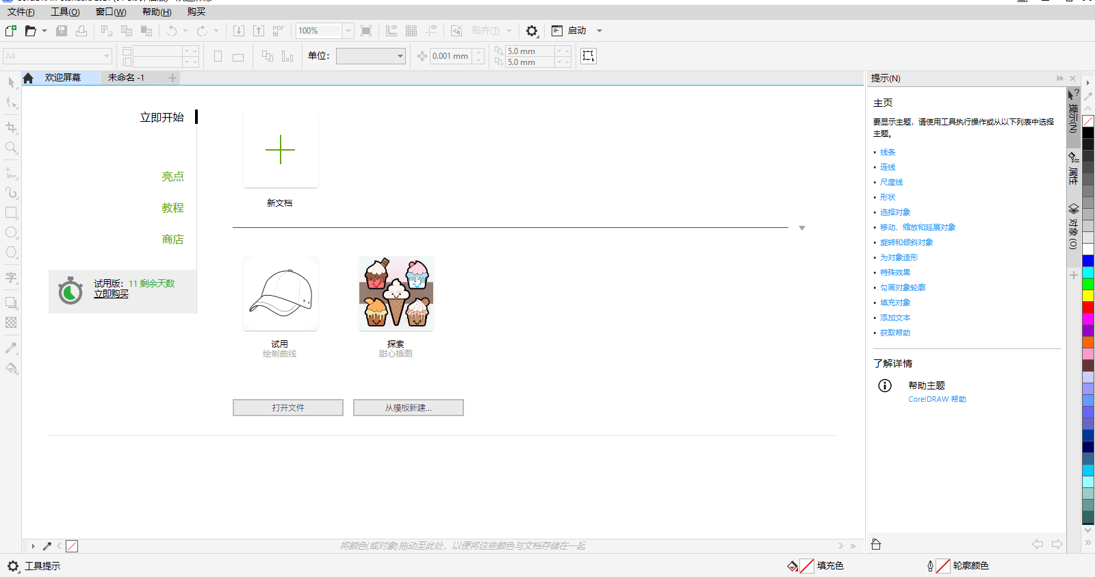The width and height of the screenshot is (1095, 577).
Task: Open the 窗口(W) menu
Action: click(111, 12)
